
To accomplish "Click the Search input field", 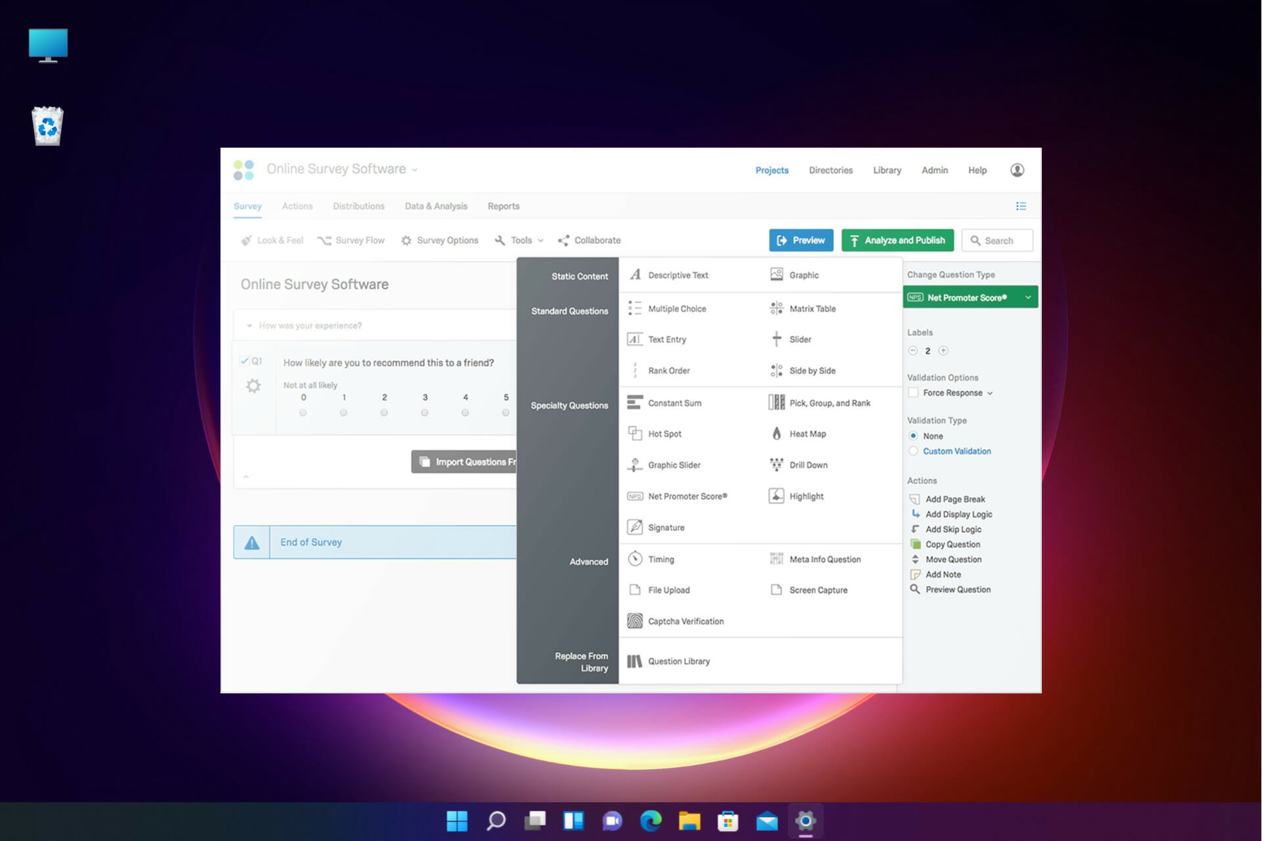I will [997, 240].
